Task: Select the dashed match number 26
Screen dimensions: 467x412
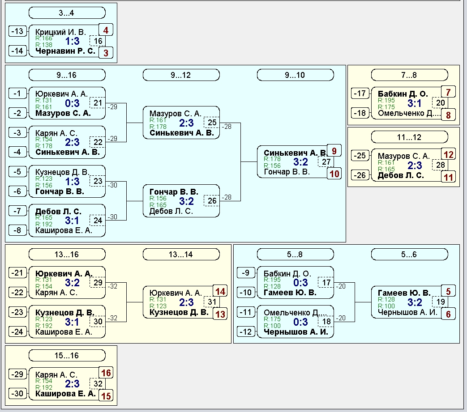Action: pyautogui.click(x=212, y=201)
